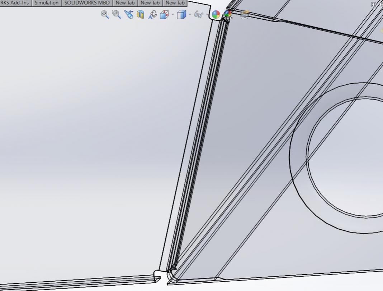Image resolution: width=383 pixels, height=291 pixels.
Task: Toggle the Section View tool
Action: pos(140,15)
